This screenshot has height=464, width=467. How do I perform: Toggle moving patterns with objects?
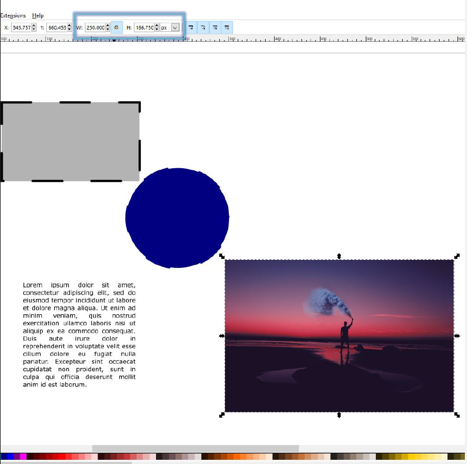click(x=227, y=27)
